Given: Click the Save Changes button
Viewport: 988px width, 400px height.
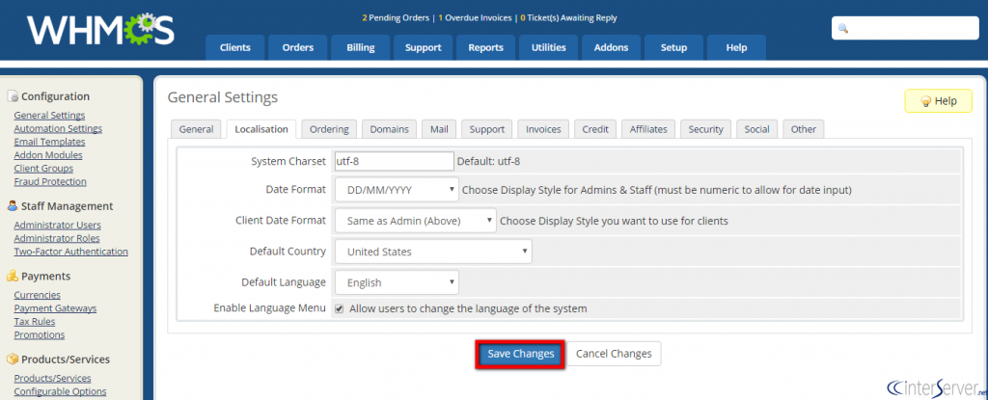Looking at the screenshot, I should pos(520,354).
